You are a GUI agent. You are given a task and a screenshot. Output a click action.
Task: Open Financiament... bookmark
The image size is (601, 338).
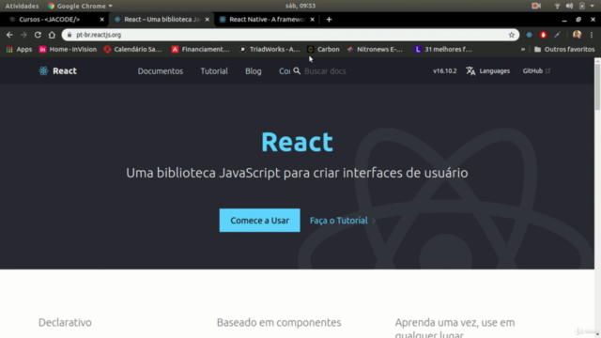tap(200, 50)
